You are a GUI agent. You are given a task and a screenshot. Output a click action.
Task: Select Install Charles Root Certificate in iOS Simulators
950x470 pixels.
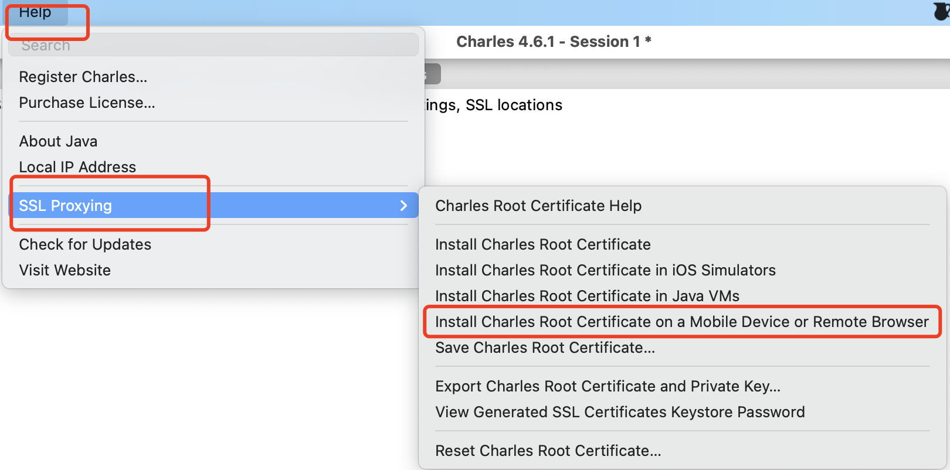coord(683,270)
